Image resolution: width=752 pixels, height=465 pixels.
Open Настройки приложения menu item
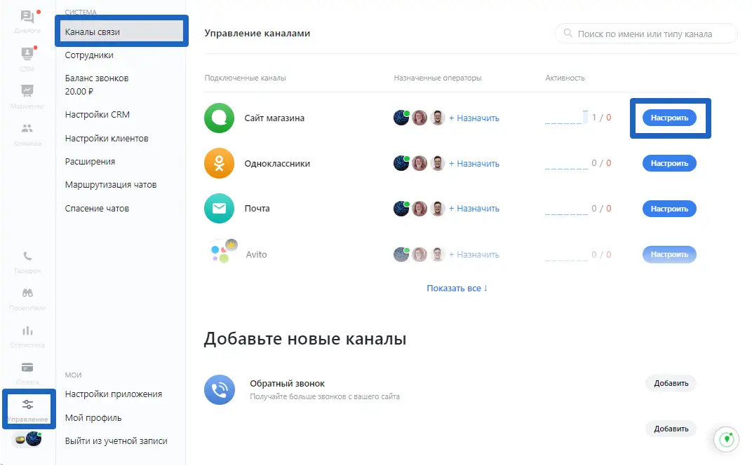(113, 394)
